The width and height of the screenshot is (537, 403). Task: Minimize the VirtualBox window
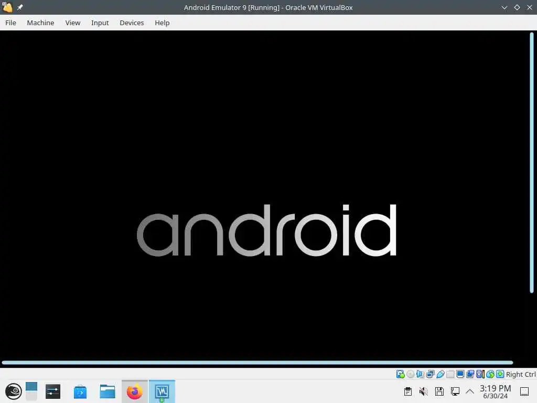[x=504, y=7]
